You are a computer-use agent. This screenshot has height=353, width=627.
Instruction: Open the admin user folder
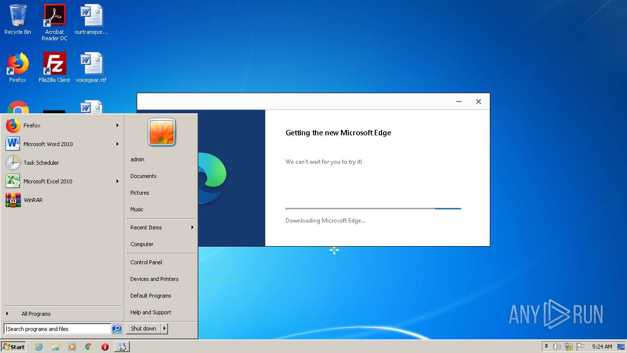coord(137,159)
